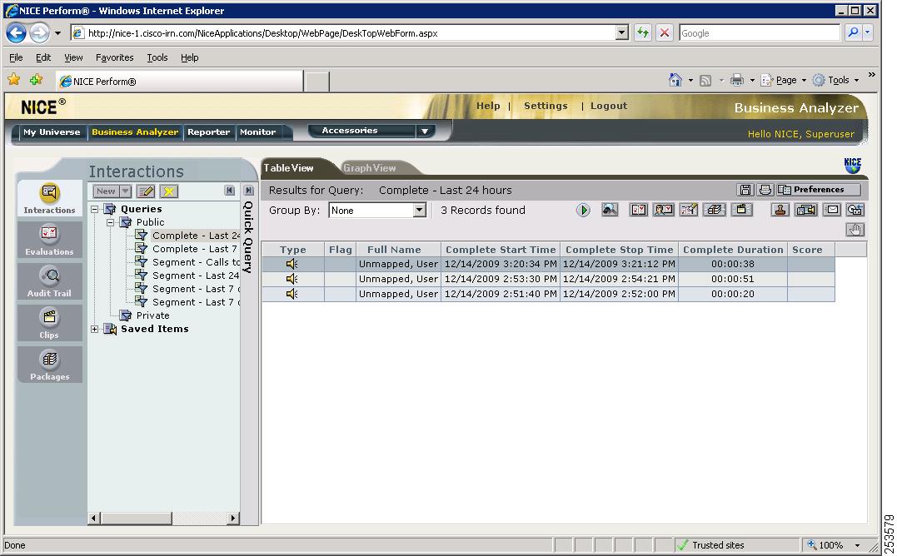Click the envelope send email icon
The height and width of the screenshot is (556, 897).
click(x=832, y=210)
